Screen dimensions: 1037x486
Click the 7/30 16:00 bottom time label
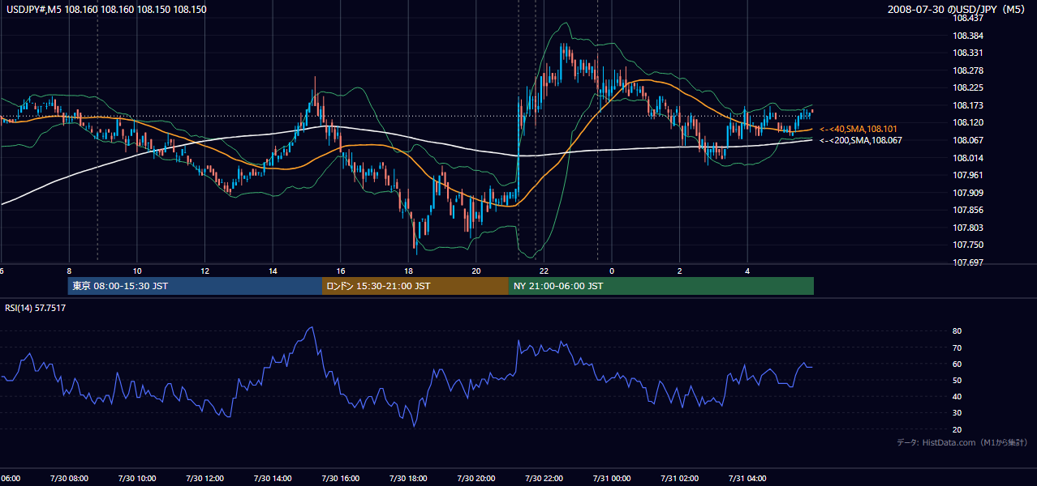(x=341, y=479)
